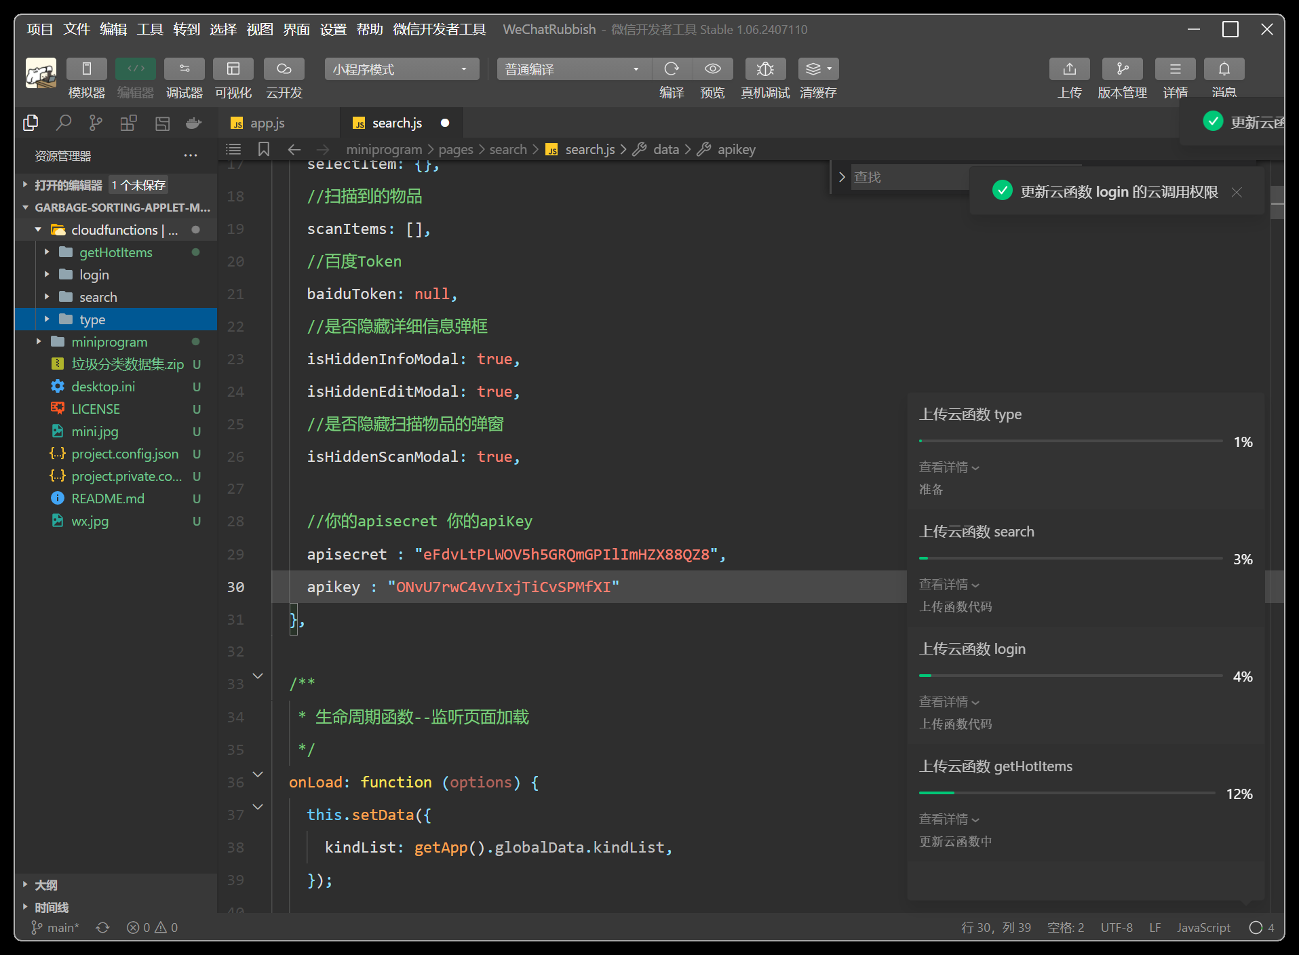Open the JavaScript language mode selector
The height and width of the screenshot is (955, 1299).
pos(1203,927)
